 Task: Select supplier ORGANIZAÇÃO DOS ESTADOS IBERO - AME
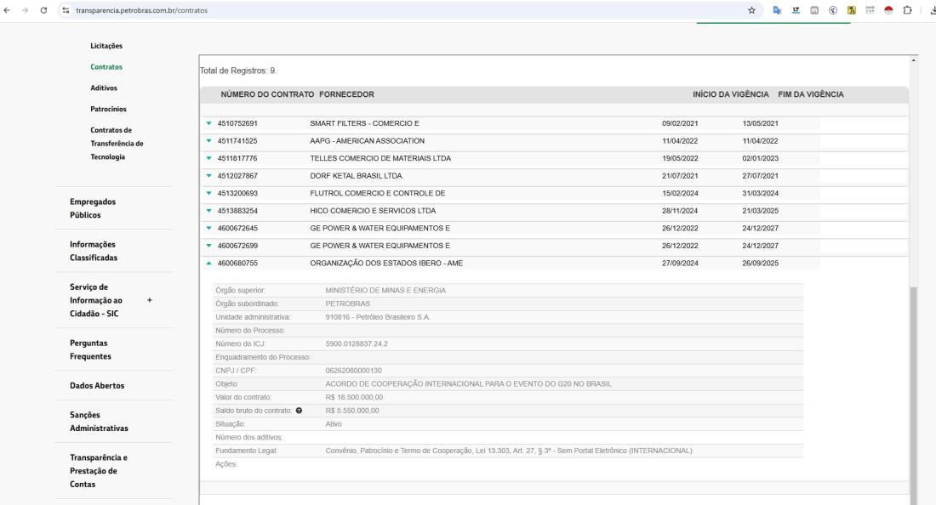386,263
